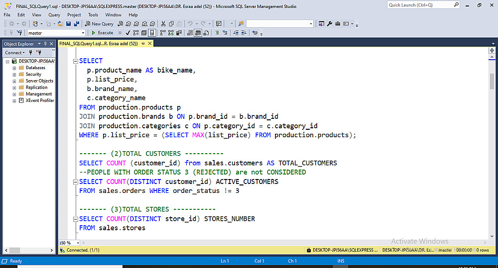The image size is (498, 268).
Task: Click the Increase Indent icon
Action: pos(244,33)
